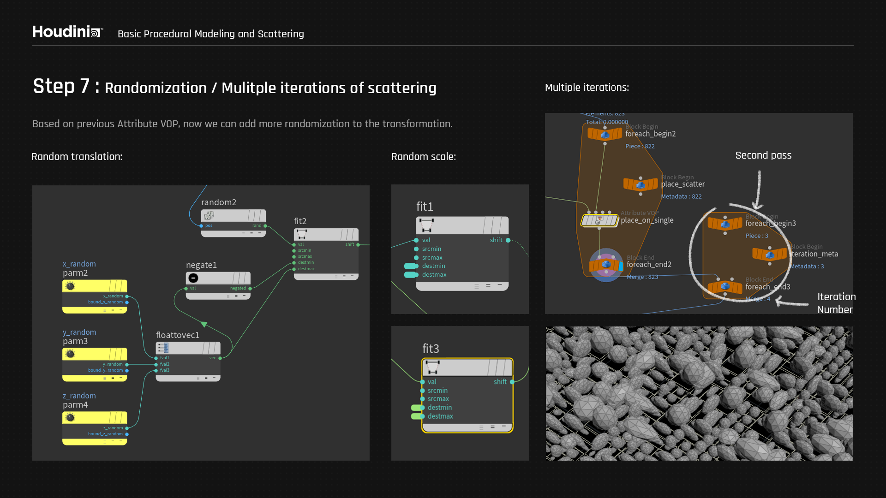886x498 pixels.
Task: Click the rand output port on random2
Action: pos(265,226)
